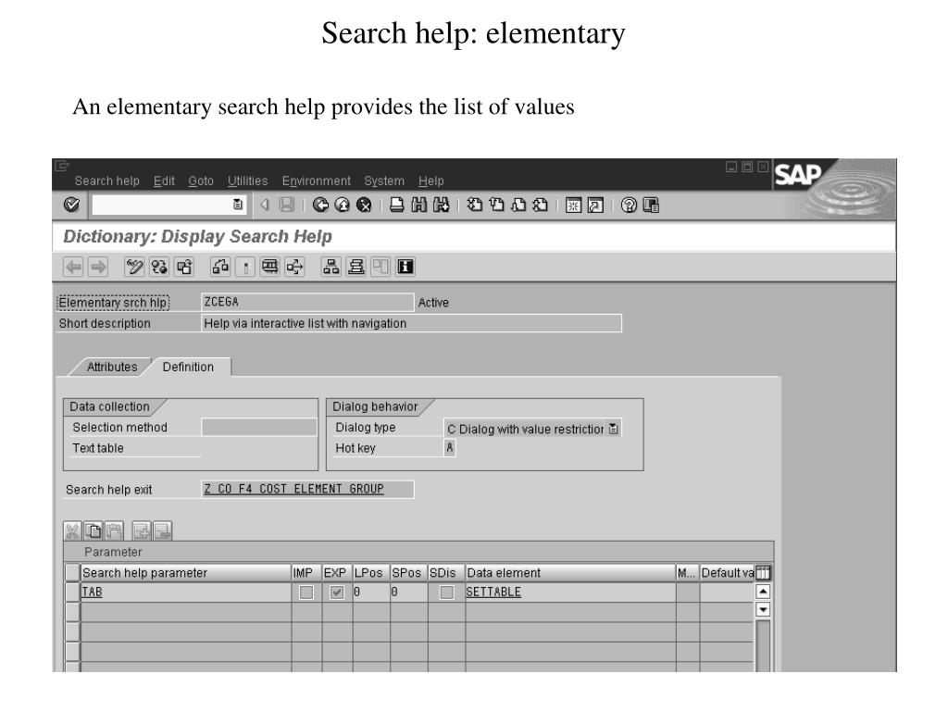Click the Data element column header
This screenshot has height=711, width=948.
tap(570, 572)
